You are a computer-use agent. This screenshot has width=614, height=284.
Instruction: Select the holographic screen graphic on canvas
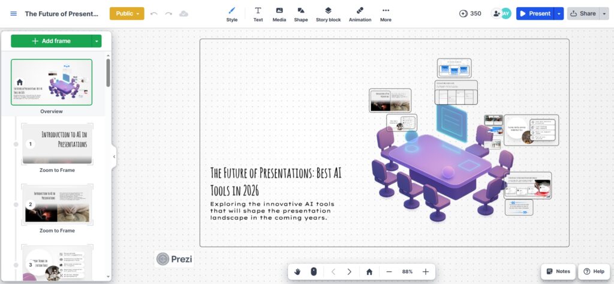pyautogui.click(x=452, y=123)
